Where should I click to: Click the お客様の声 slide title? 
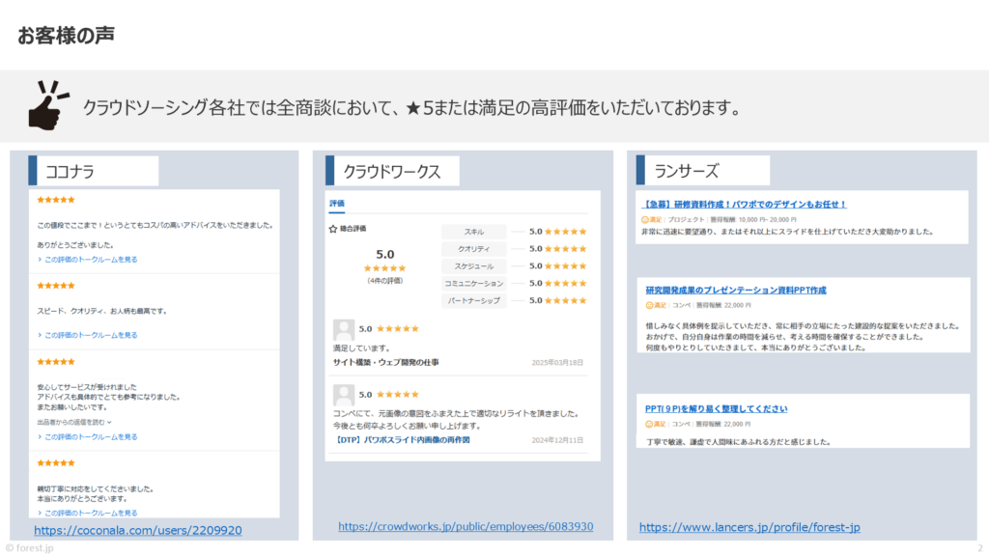tap(66, 36)
